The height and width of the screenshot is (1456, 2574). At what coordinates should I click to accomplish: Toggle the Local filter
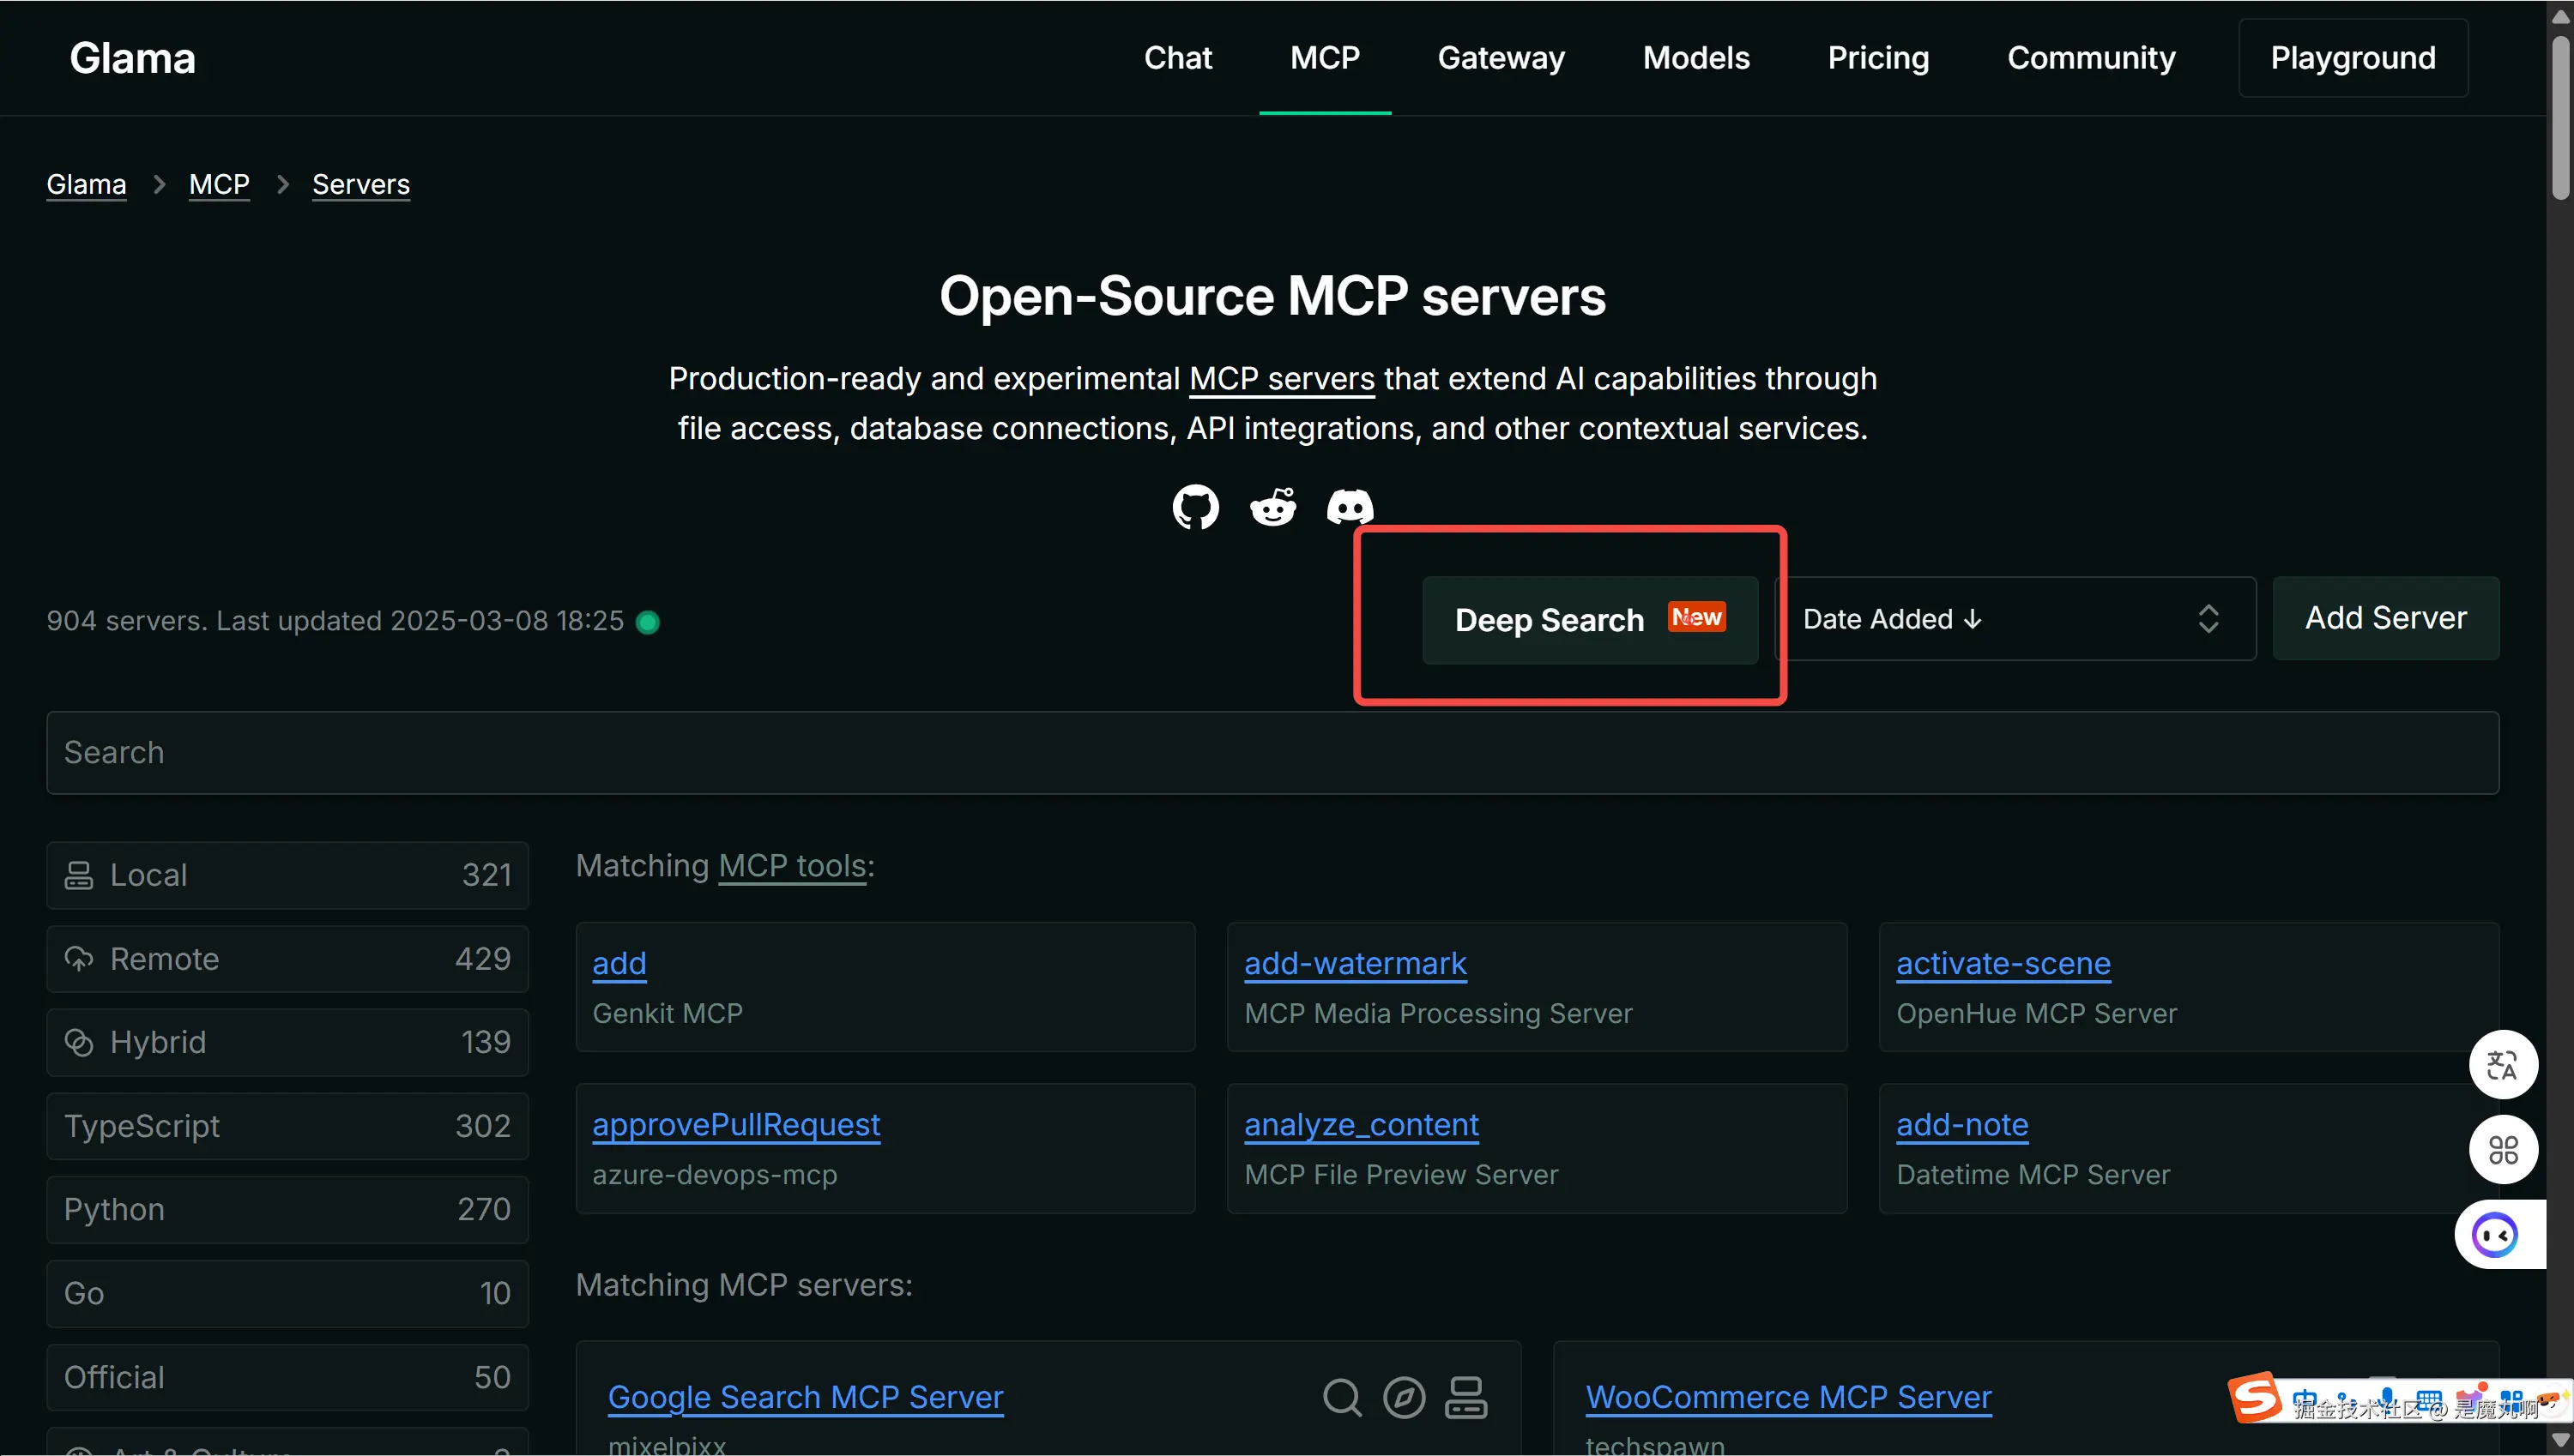(287, 875)
